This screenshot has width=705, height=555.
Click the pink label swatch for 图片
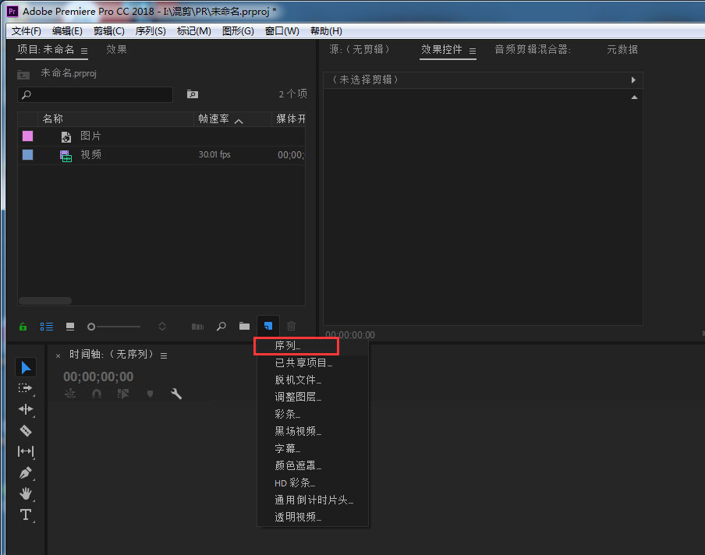point(27,136)
